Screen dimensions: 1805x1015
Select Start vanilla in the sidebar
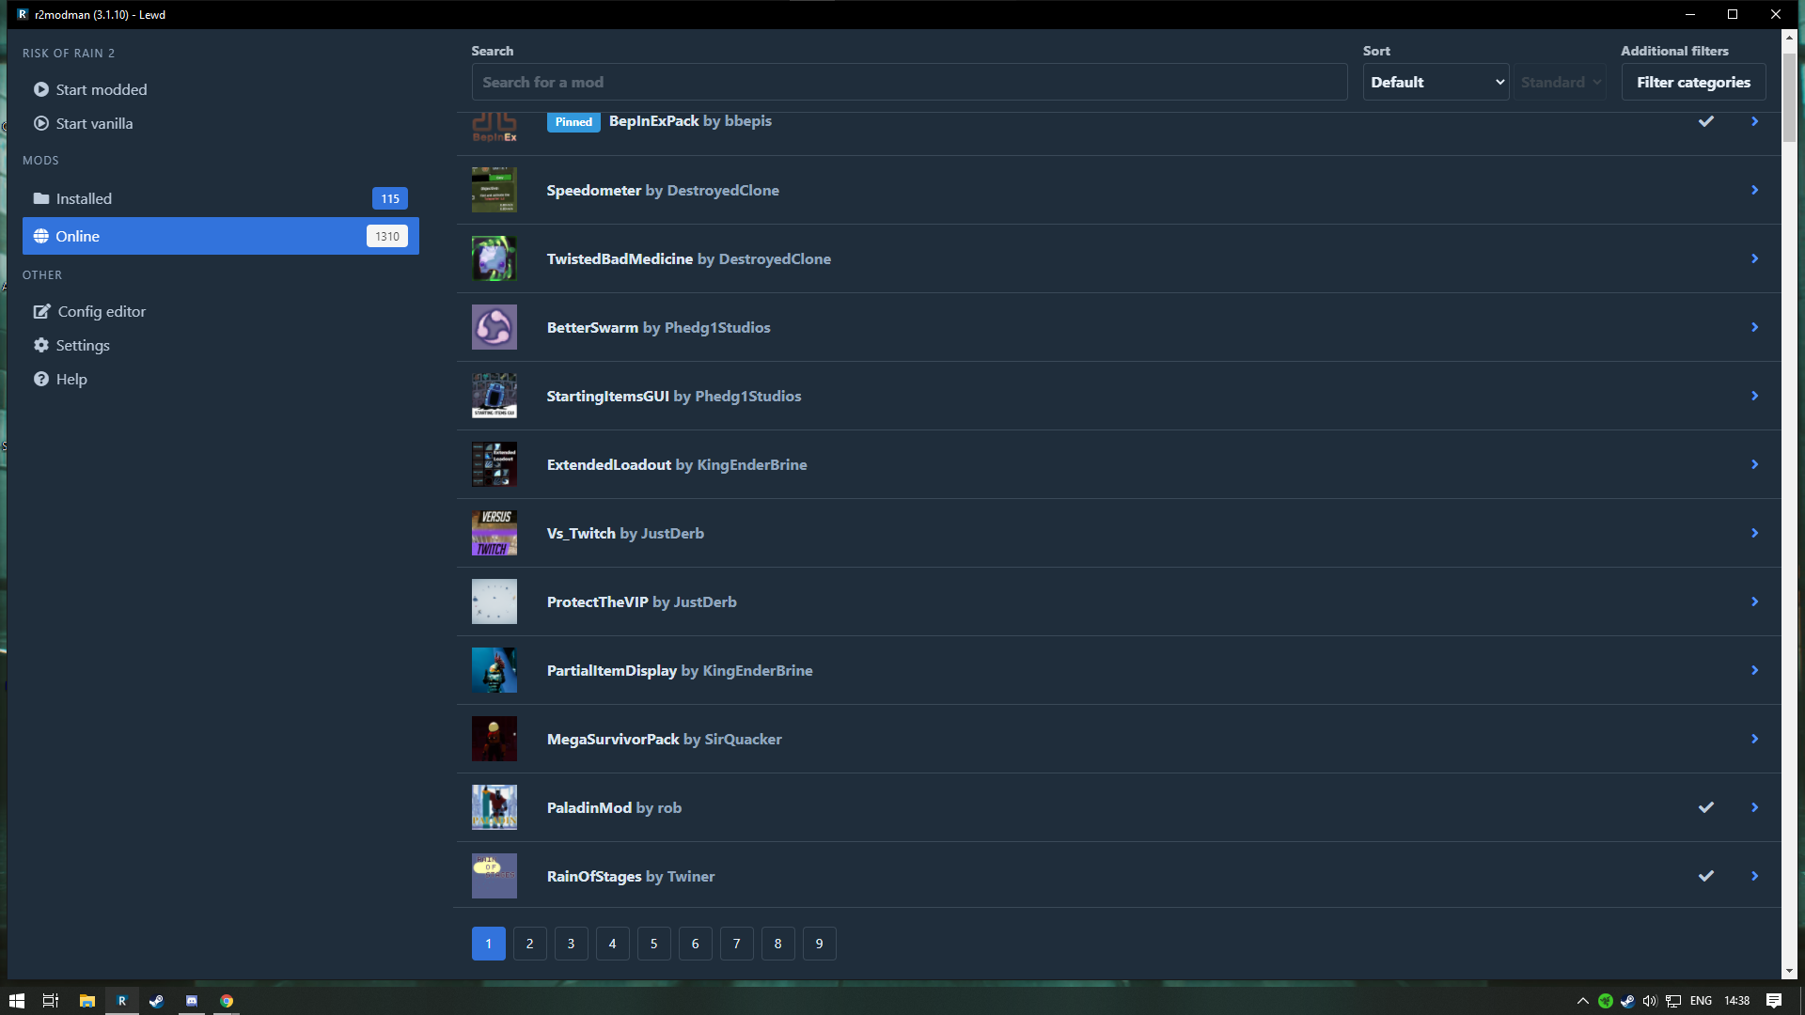point(94,123)
